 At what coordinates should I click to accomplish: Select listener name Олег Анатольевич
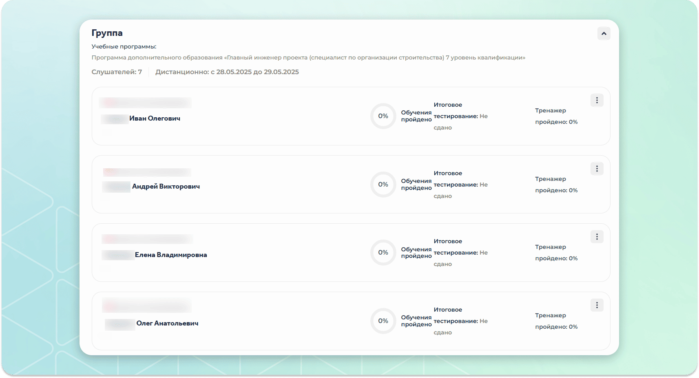click(167, 323)
